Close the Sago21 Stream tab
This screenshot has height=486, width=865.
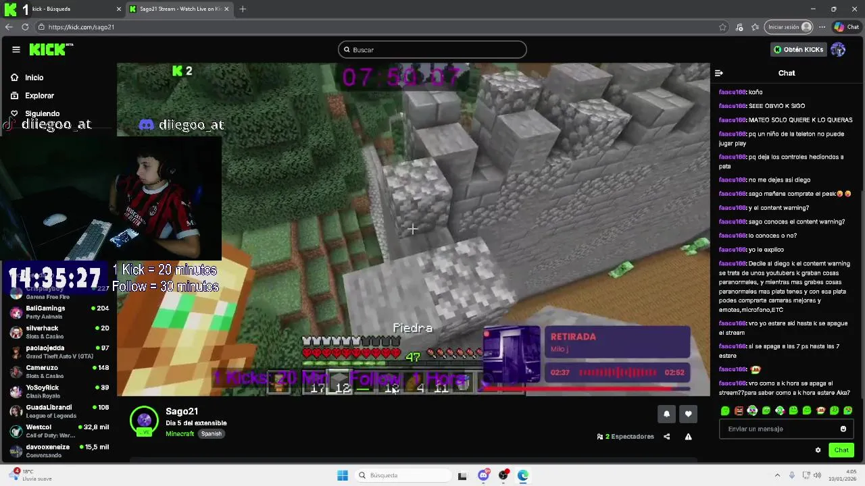pyautogui.click(x=226, y=9)
